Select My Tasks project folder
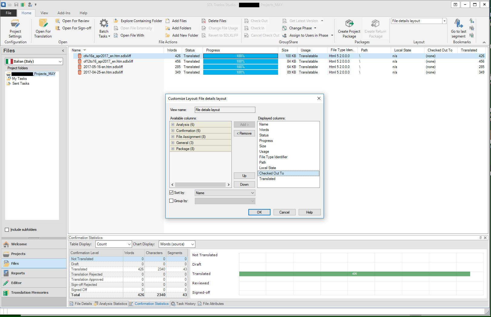This screenshot has height=317, width=491. point(19,79)
